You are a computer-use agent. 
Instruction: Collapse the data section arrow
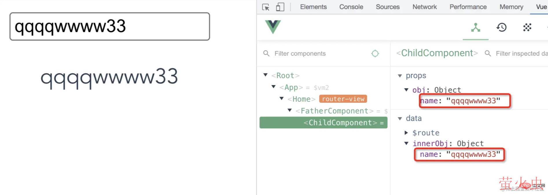pyautogui.click(x=400, y=119)
